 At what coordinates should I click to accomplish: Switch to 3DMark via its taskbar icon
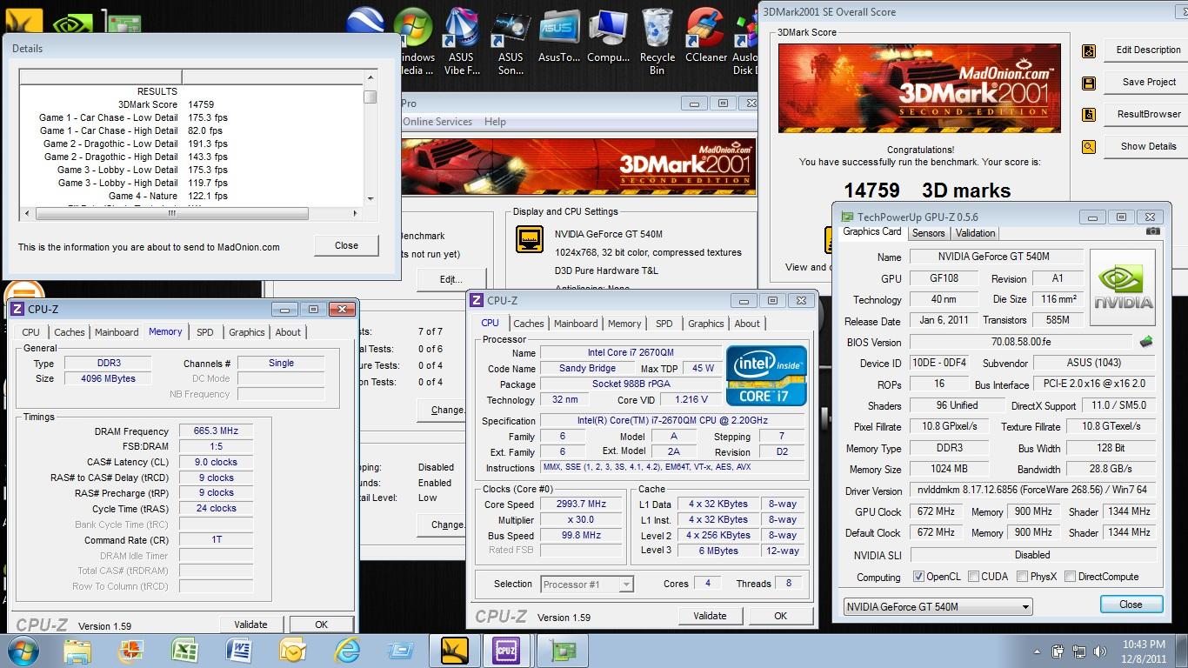455,651
